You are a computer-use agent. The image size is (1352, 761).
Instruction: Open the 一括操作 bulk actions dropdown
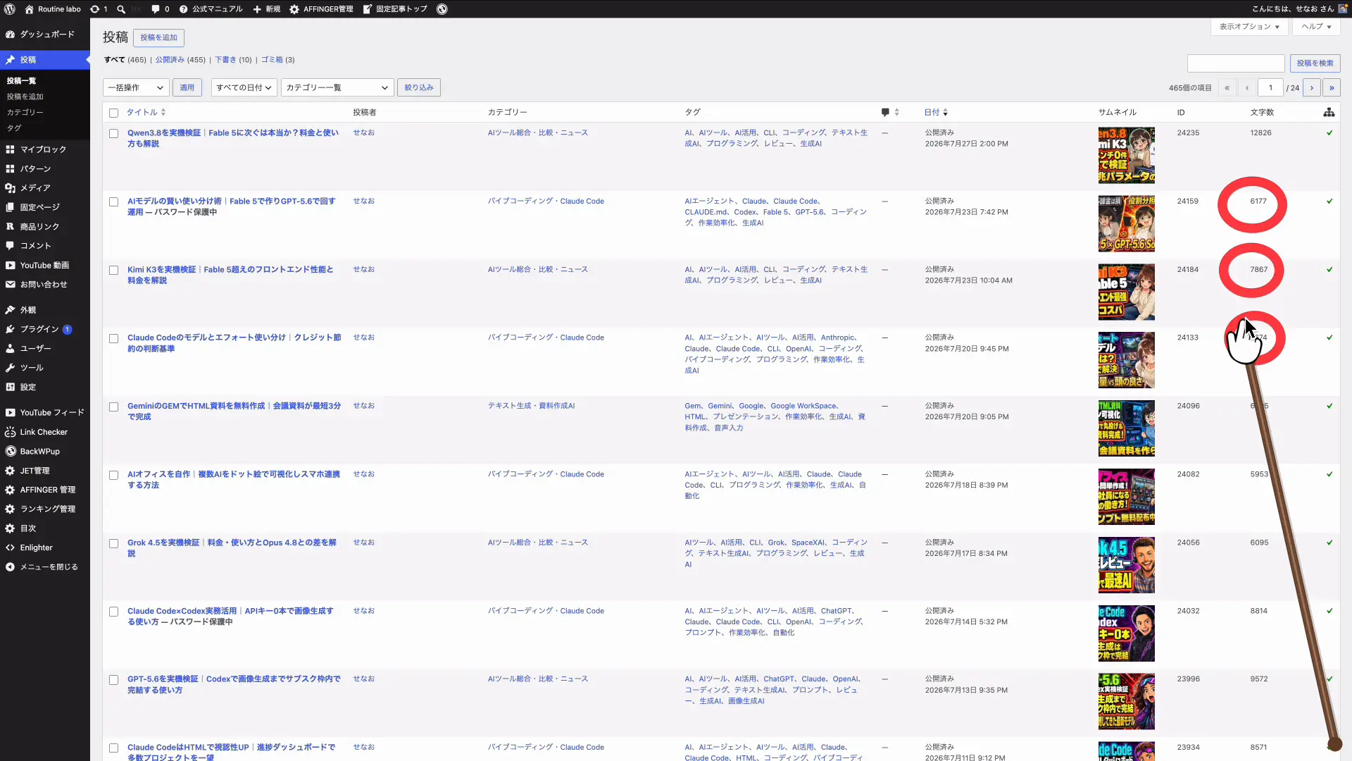click(136, 87)
